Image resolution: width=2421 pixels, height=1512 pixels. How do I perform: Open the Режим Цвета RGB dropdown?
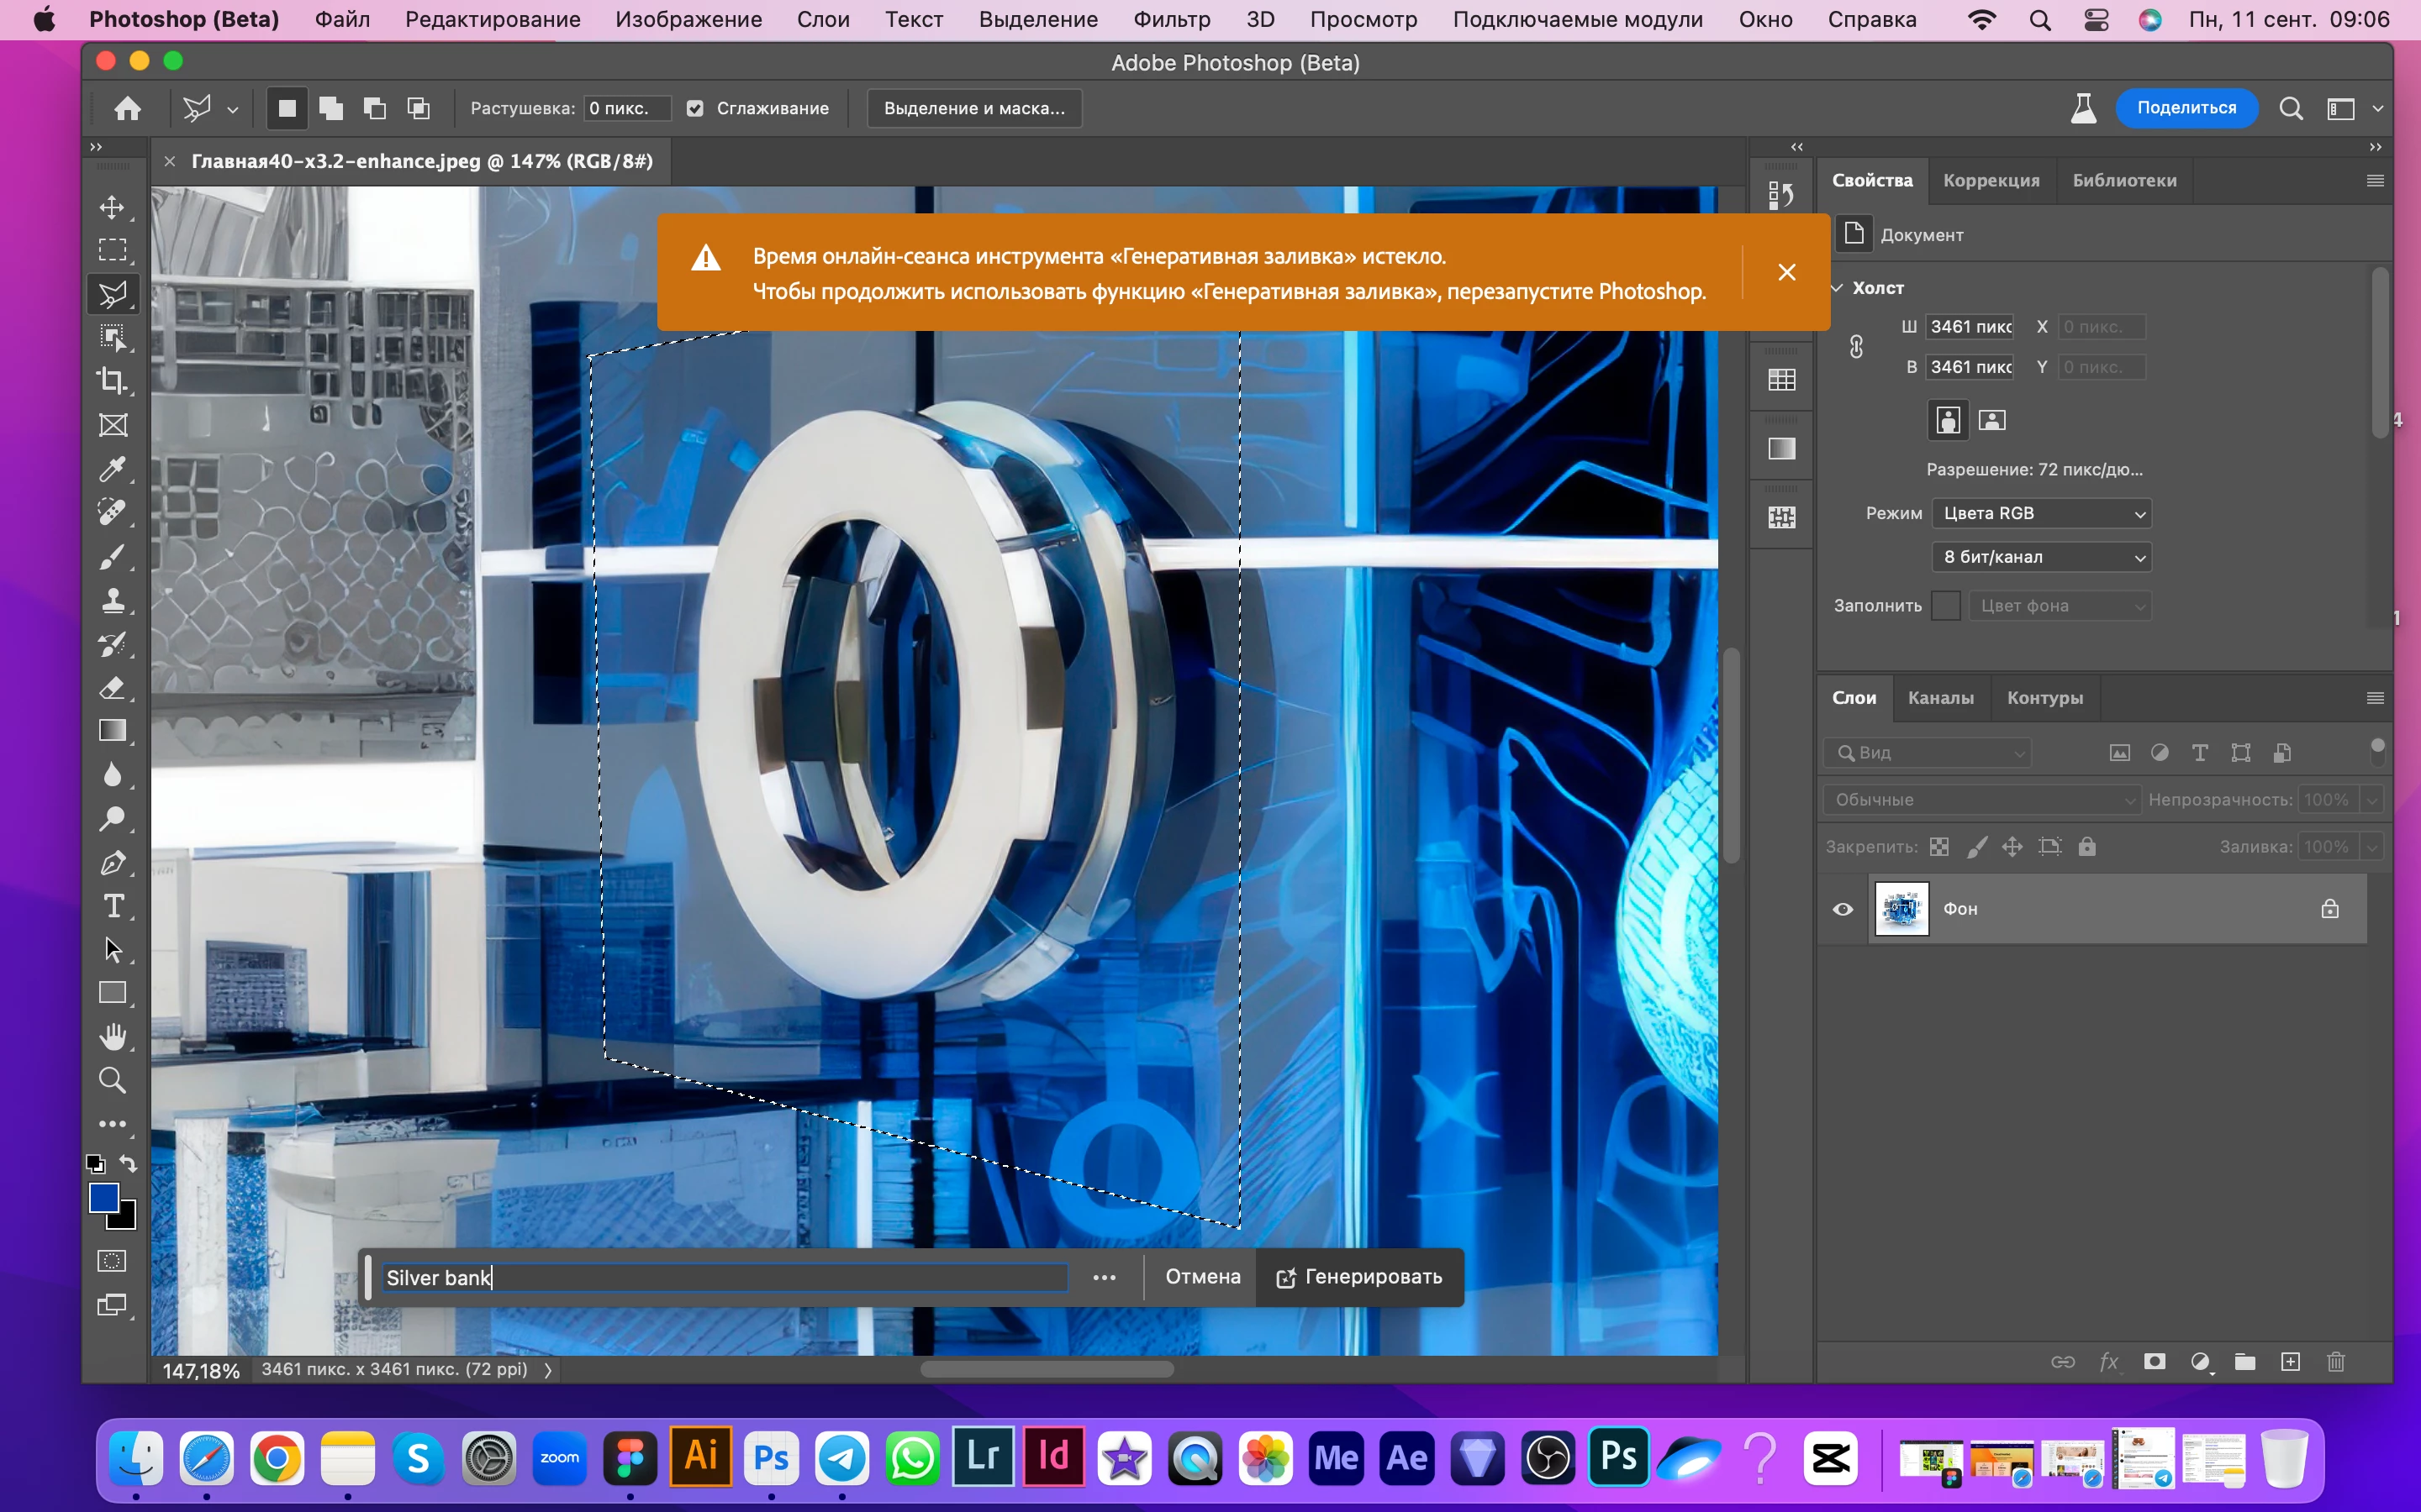pyautogui.click(x=2041, y=513)
